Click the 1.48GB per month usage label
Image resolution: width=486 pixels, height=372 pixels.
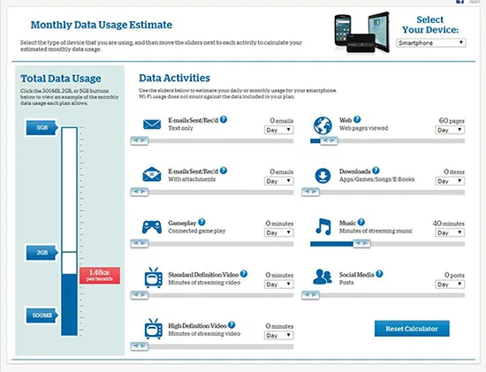(x=100, y=276)
